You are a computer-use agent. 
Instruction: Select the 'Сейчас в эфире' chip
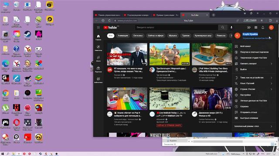point(156,36)
